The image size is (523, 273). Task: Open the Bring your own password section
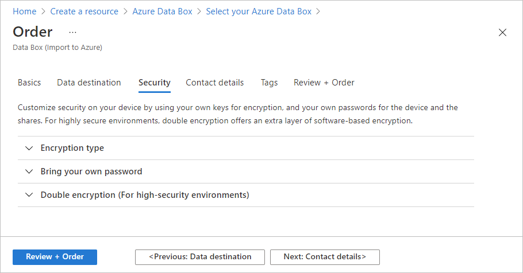point(91,171)
